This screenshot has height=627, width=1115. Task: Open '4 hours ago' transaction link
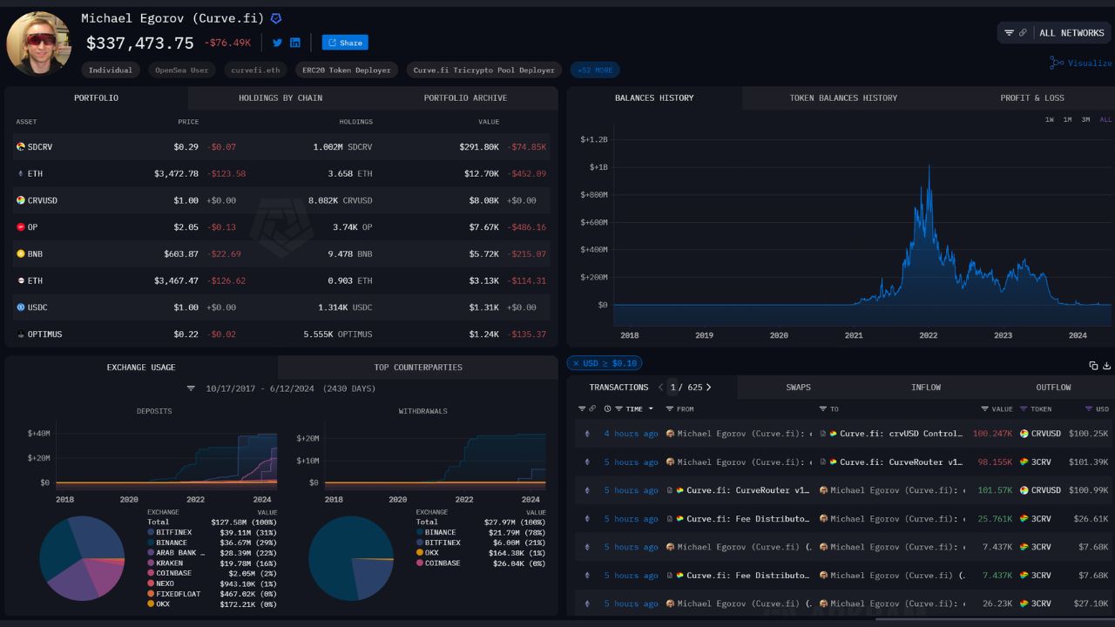pyautogui.click(x=632, y=434)
